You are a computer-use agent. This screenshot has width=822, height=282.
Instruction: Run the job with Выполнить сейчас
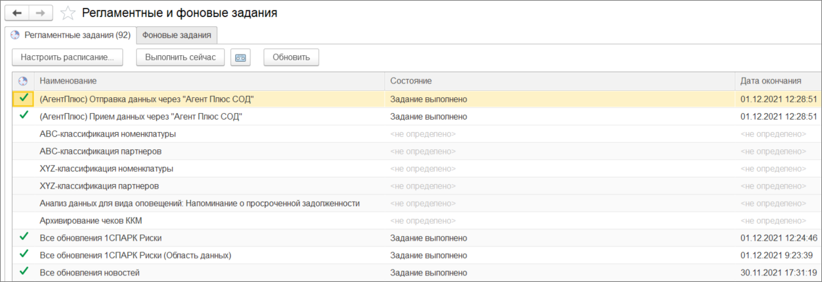pyautogui.click(x=180, y=58)
